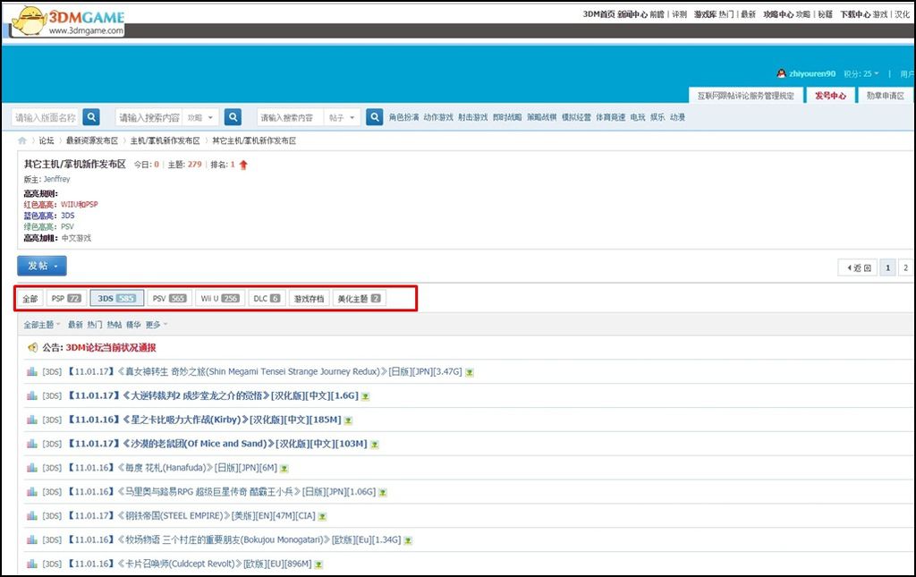Click attachment icon after STEEL EMPIRE title
The image size is (916, 577).
(322, 516)
